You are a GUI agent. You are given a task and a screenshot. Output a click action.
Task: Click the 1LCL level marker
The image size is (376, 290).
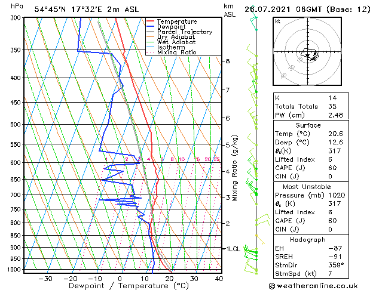pyautogui.click(x=231, y=248)
